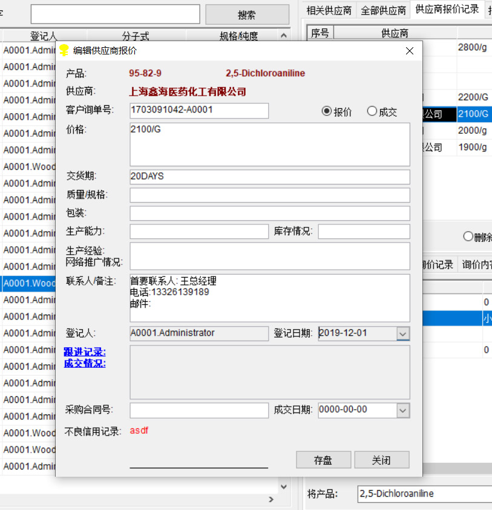Click the 存盘 save button
492x510 pixels.
(323, 460)
